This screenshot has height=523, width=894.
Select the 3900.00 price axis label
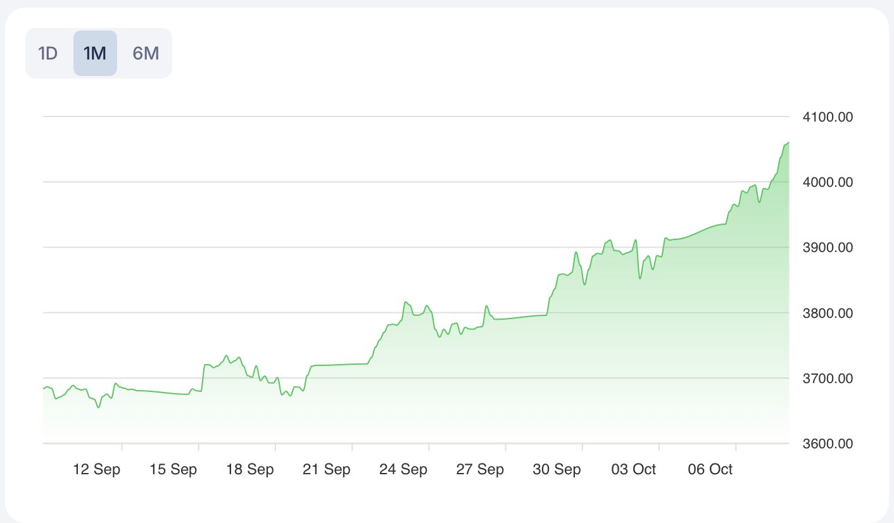[828, 248]
